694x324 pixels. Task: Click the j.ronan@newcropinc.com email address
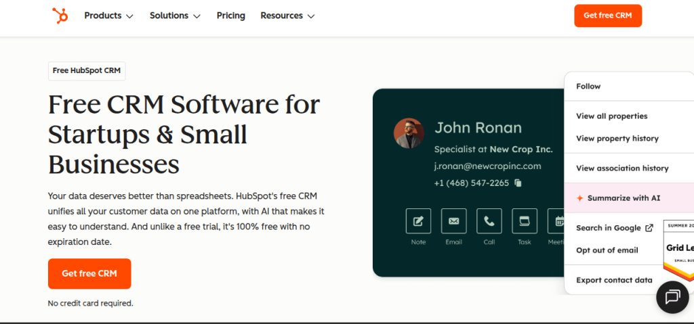(x=488, y=166)
